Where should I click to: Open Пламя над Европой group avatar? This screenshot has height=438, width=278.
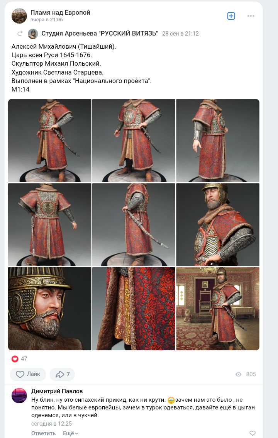19,15
